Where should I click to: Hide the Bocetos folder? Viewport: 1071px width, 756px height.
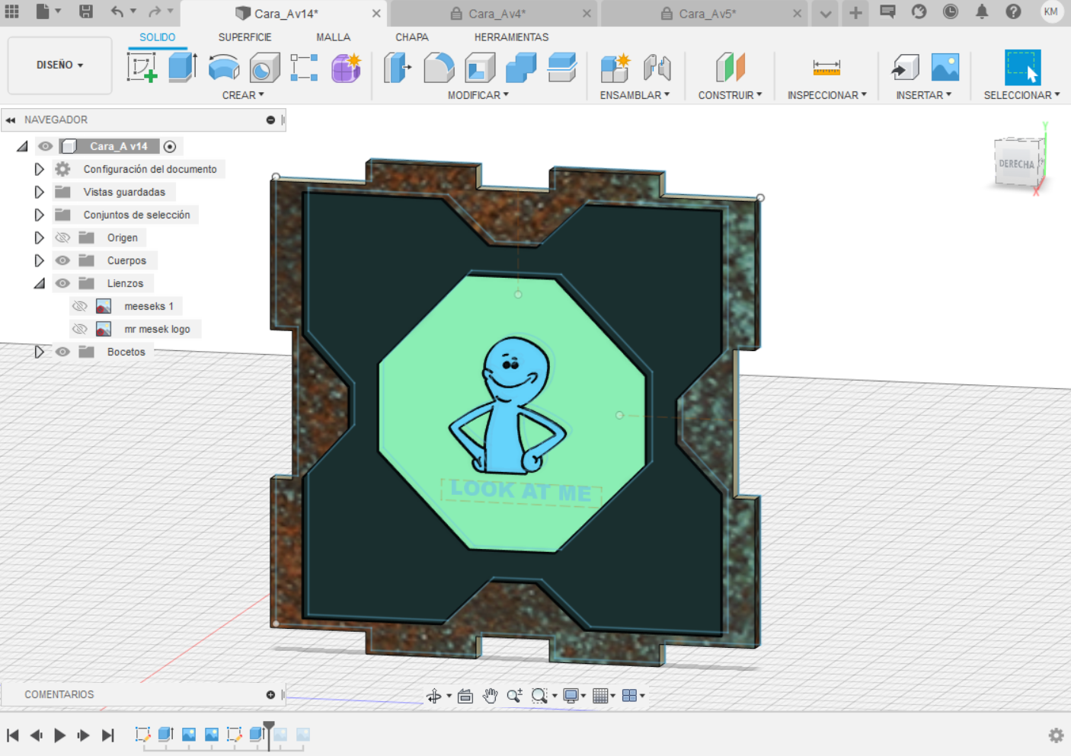point(62,352)
